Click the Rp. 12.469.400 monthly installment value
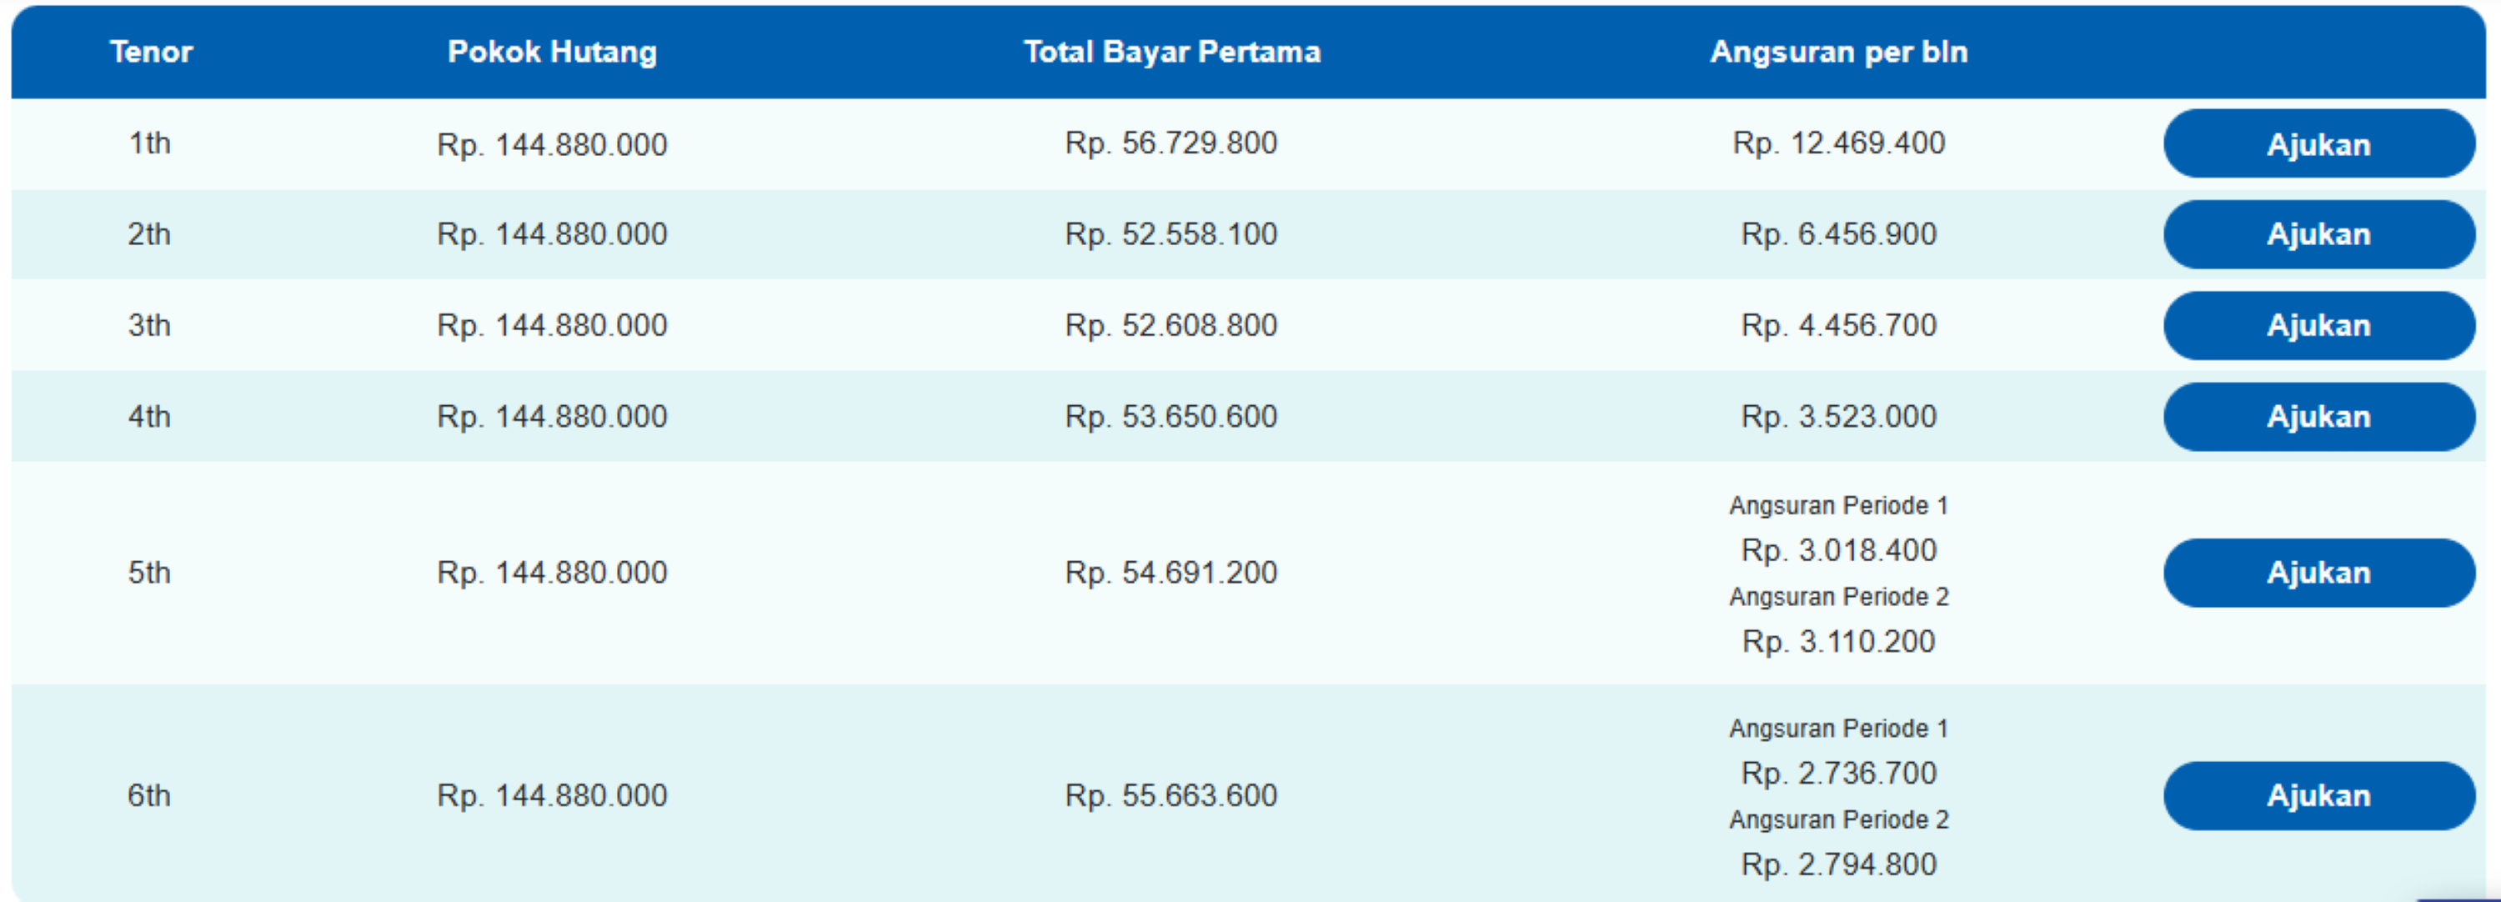The height and width of the screenshot is (902, 2501). tap(1838, 143)
